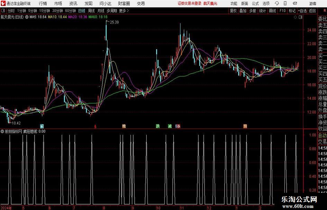Select the 日线 daily period tab
The image size is (327, 210).
(x=82, y=11)
